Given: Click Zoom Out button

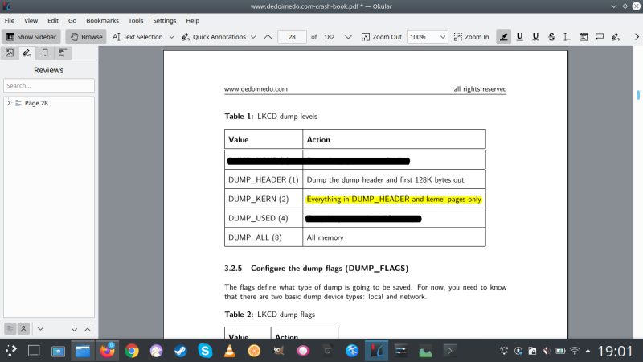Looking at the screenshot, I should coord(381,37).
